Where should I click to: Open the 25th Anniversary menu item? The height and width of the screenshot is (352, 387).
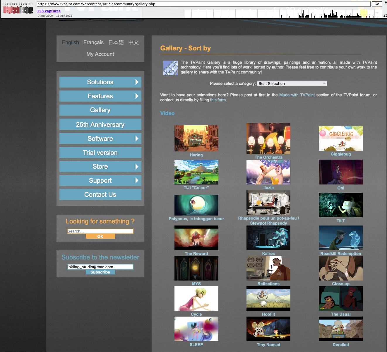[100, 124]
